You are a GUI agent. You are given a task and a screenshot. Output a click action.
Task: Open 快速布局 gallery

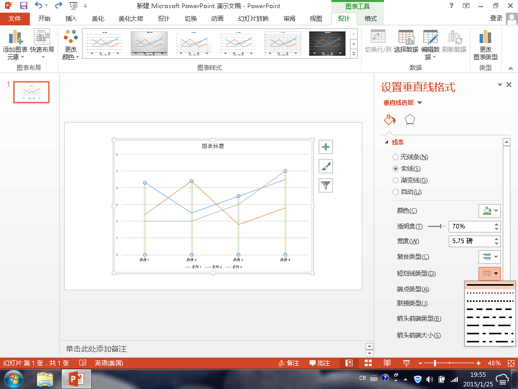[x=42, y=45]
